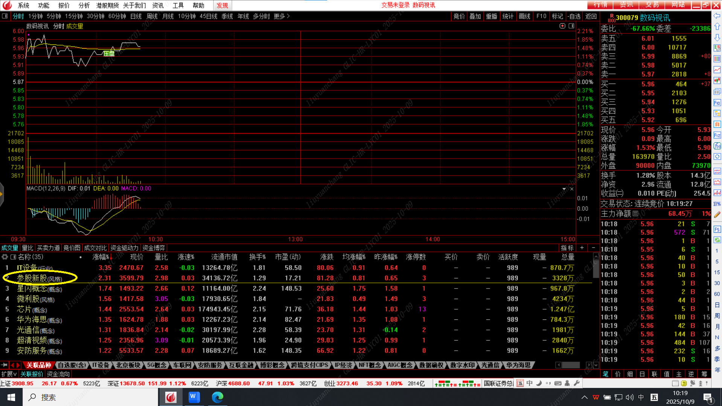The image size is (722, 406).
Task: Open the Edge browser taskbar icon
Action: point(217,397)
